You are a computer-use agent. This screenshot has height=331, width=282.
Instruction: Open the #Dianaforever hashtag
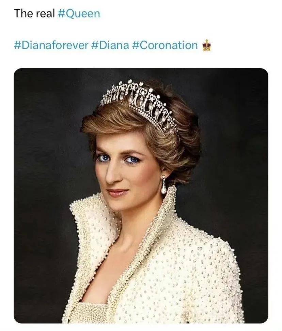[x=51, y=45]
